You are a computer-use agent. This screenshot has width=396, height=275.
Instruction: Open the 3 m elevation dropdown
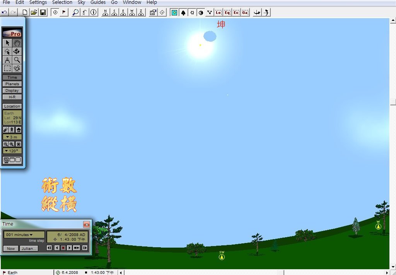[12, 137]
